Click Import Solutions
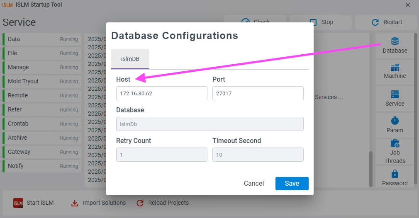The width and height of the screenshot is (419, 218). (x=98, y=203)
